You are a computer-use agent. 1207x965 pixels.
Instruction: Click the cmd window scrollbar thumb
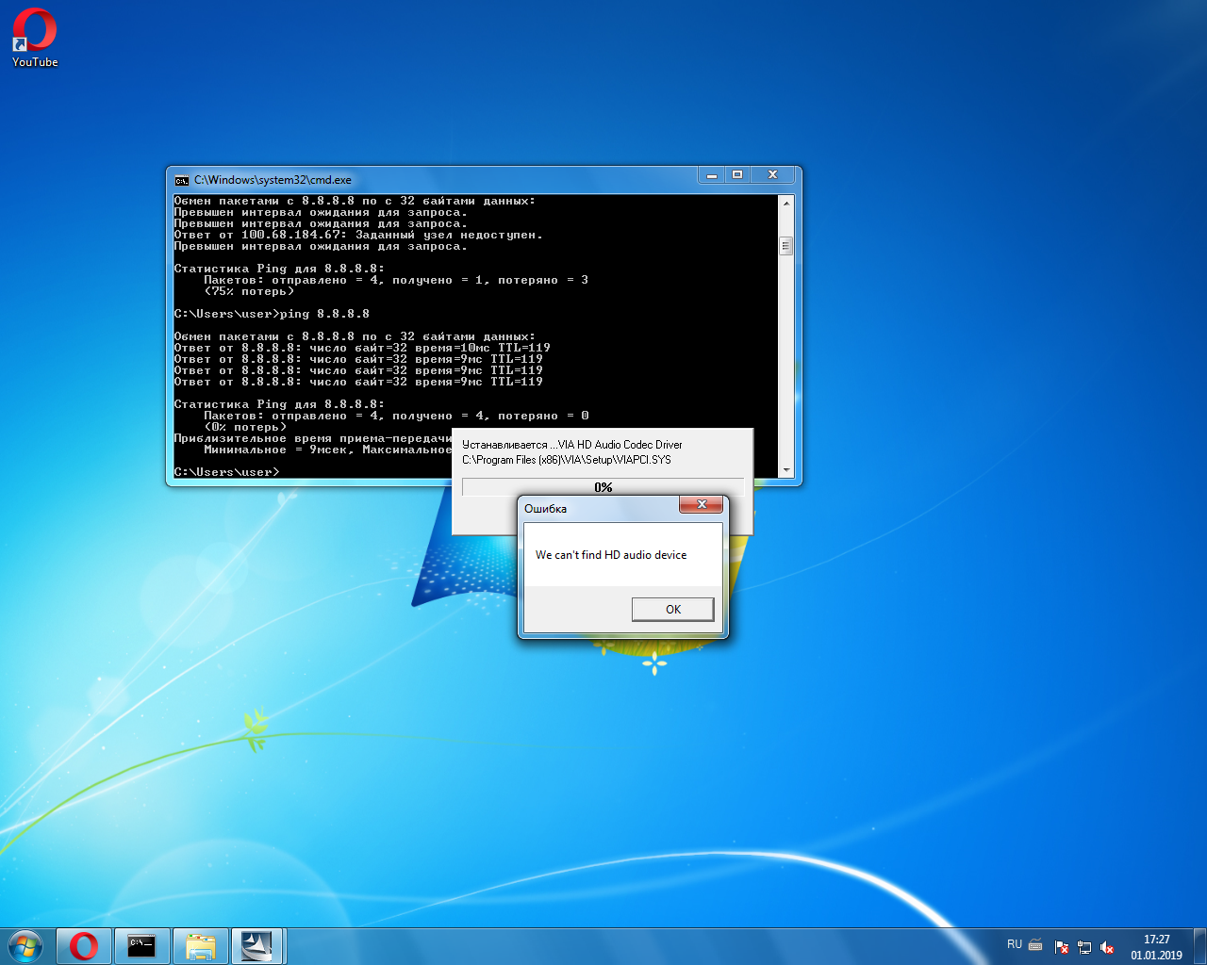pos(785,246)
